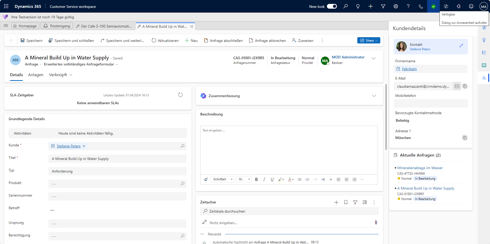Click into the Beschreibung text area
This screenshot has height=244, width=490.
coord(289,150)
